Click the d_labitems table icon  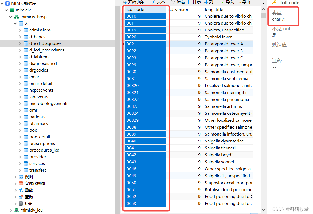26,57
